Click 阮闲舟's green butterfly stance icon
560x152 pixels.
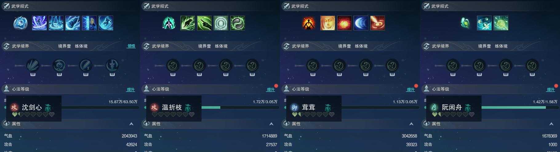click(465, 23)
